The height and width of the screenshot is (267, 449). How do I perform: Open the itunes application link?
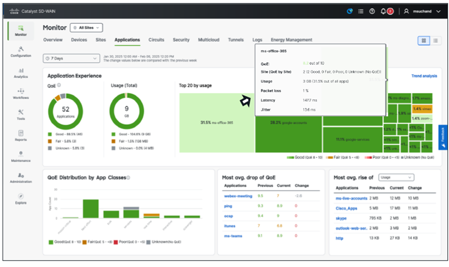click(x=230, y=226)
